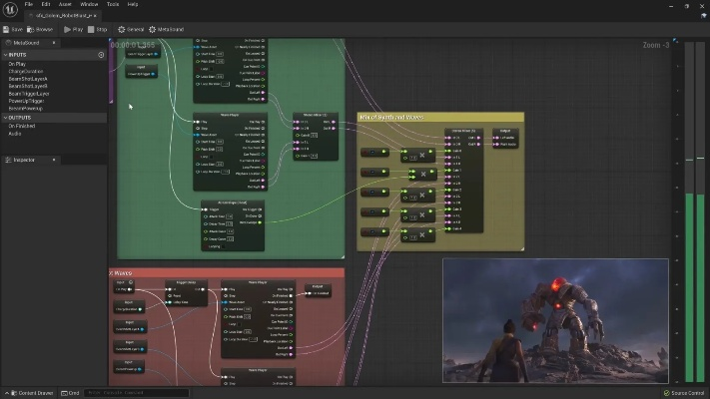
Task: Open the Asset menu
Action: (x=67, y=4)
